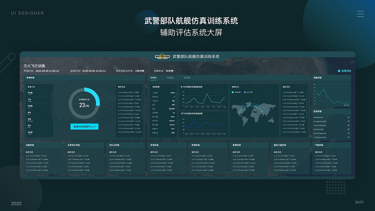The image size is (375, 211).
Task: Click 总参谋长终端 panel header
Action: click(84, 145)
